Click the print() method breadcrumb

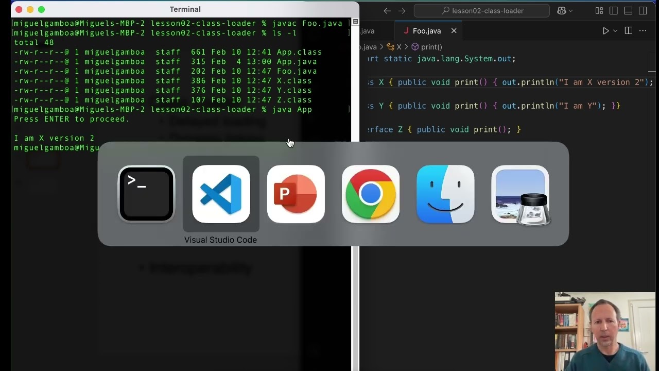point(427,47)
